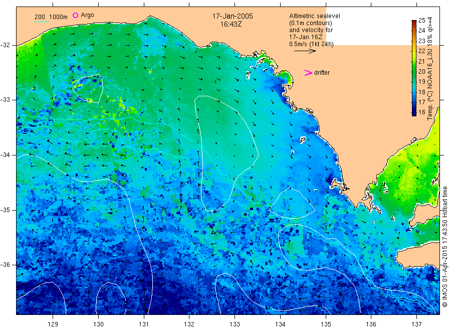Screen dimensions: 451x331
Task: Click the colorbar value 19
Action: [x=421, y=82]
